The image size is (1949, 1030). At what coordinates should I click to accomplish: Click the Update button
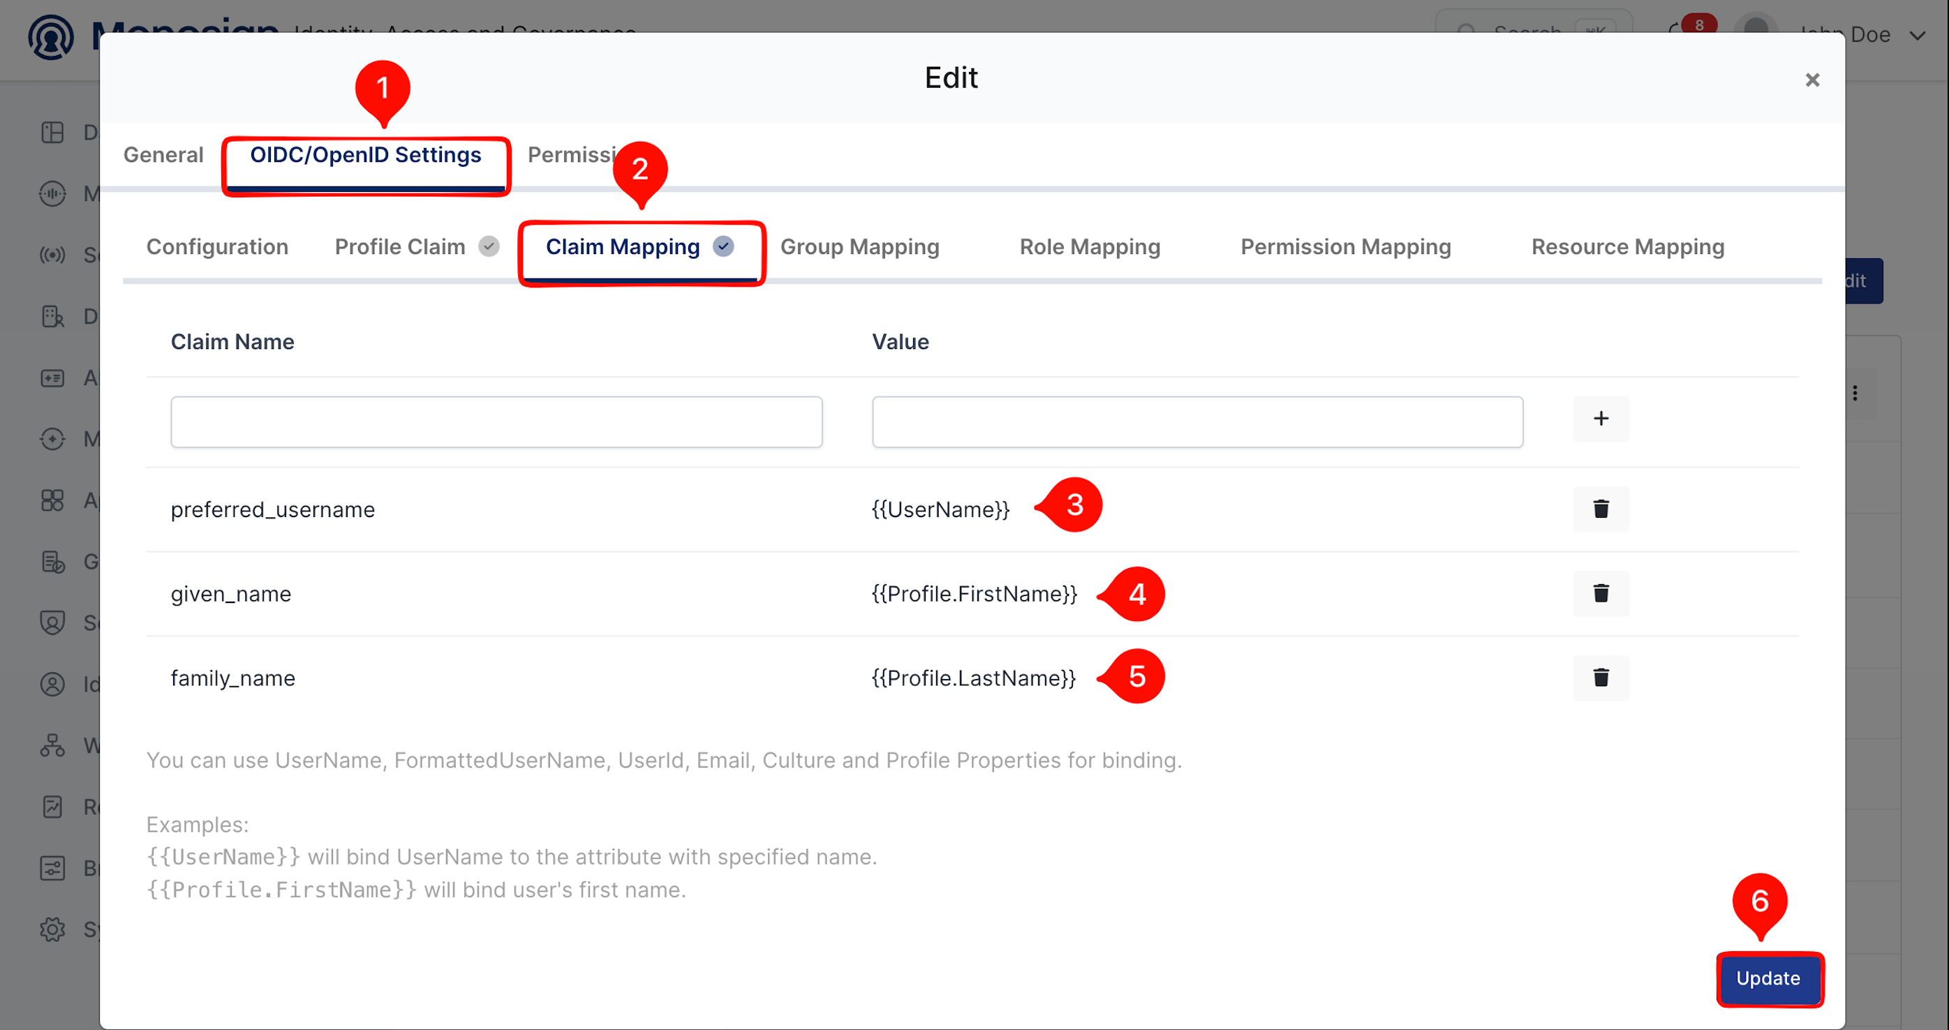pyautogui.click(x=1768, y=978)
